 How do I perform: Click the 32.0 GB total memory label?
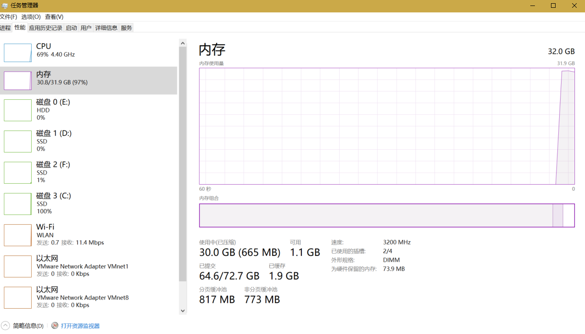coord(561,51)
